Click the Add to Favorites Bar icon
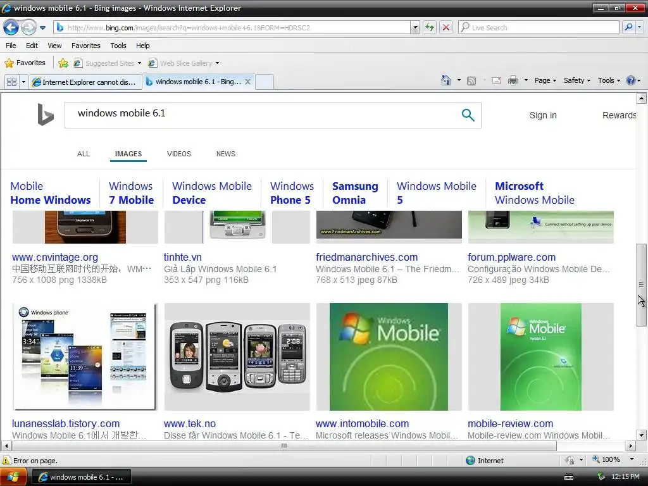Viewport: 648px width, 486px height. click(63, 63)
